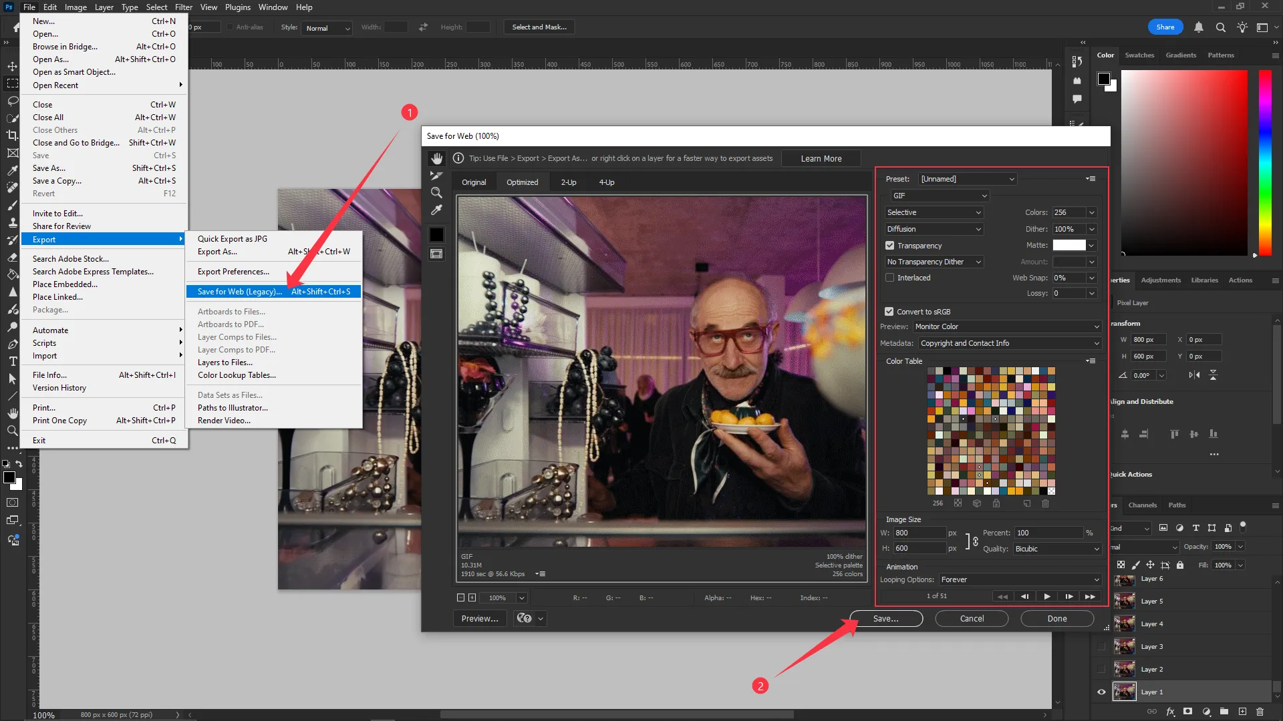Open the Diffusion dither method dropdown

(934, 229)
